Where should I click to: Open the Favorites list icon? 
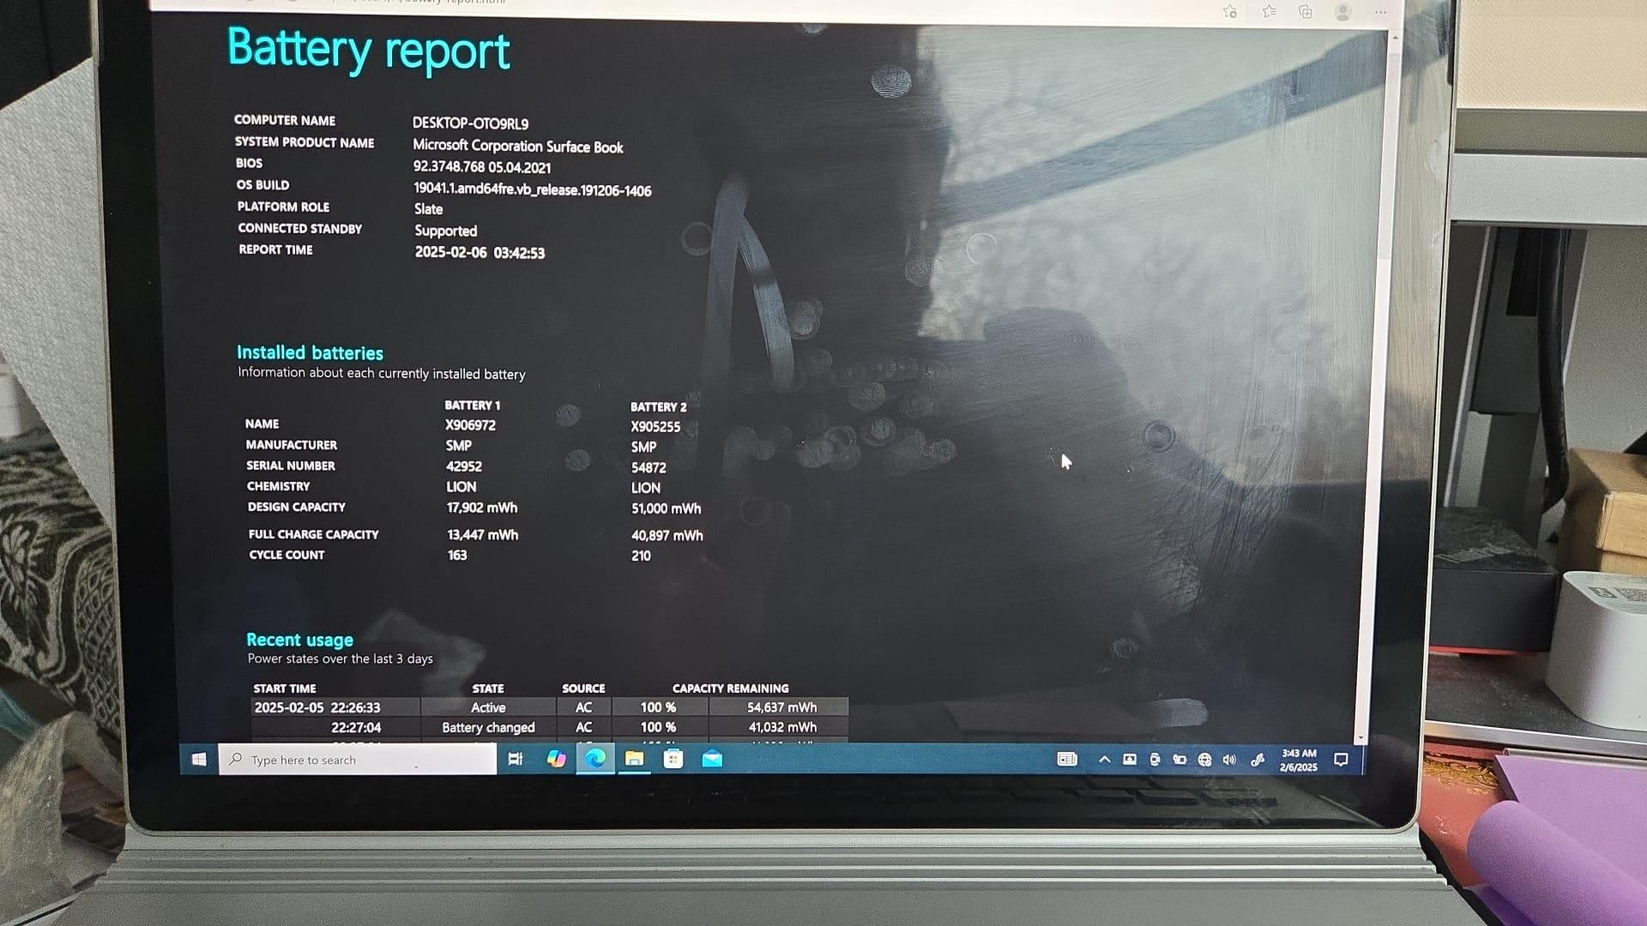point(1269,12)
